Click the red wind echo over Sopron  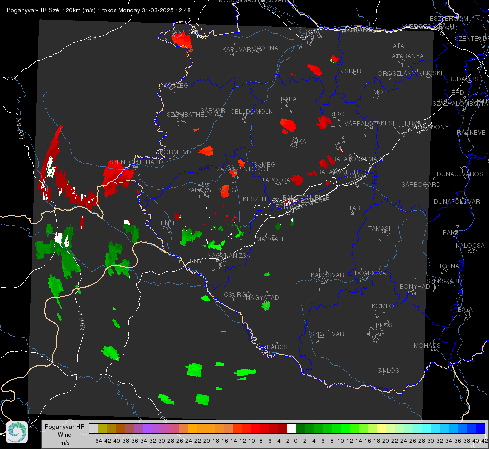pyautogui.click(x=182, y=41)
